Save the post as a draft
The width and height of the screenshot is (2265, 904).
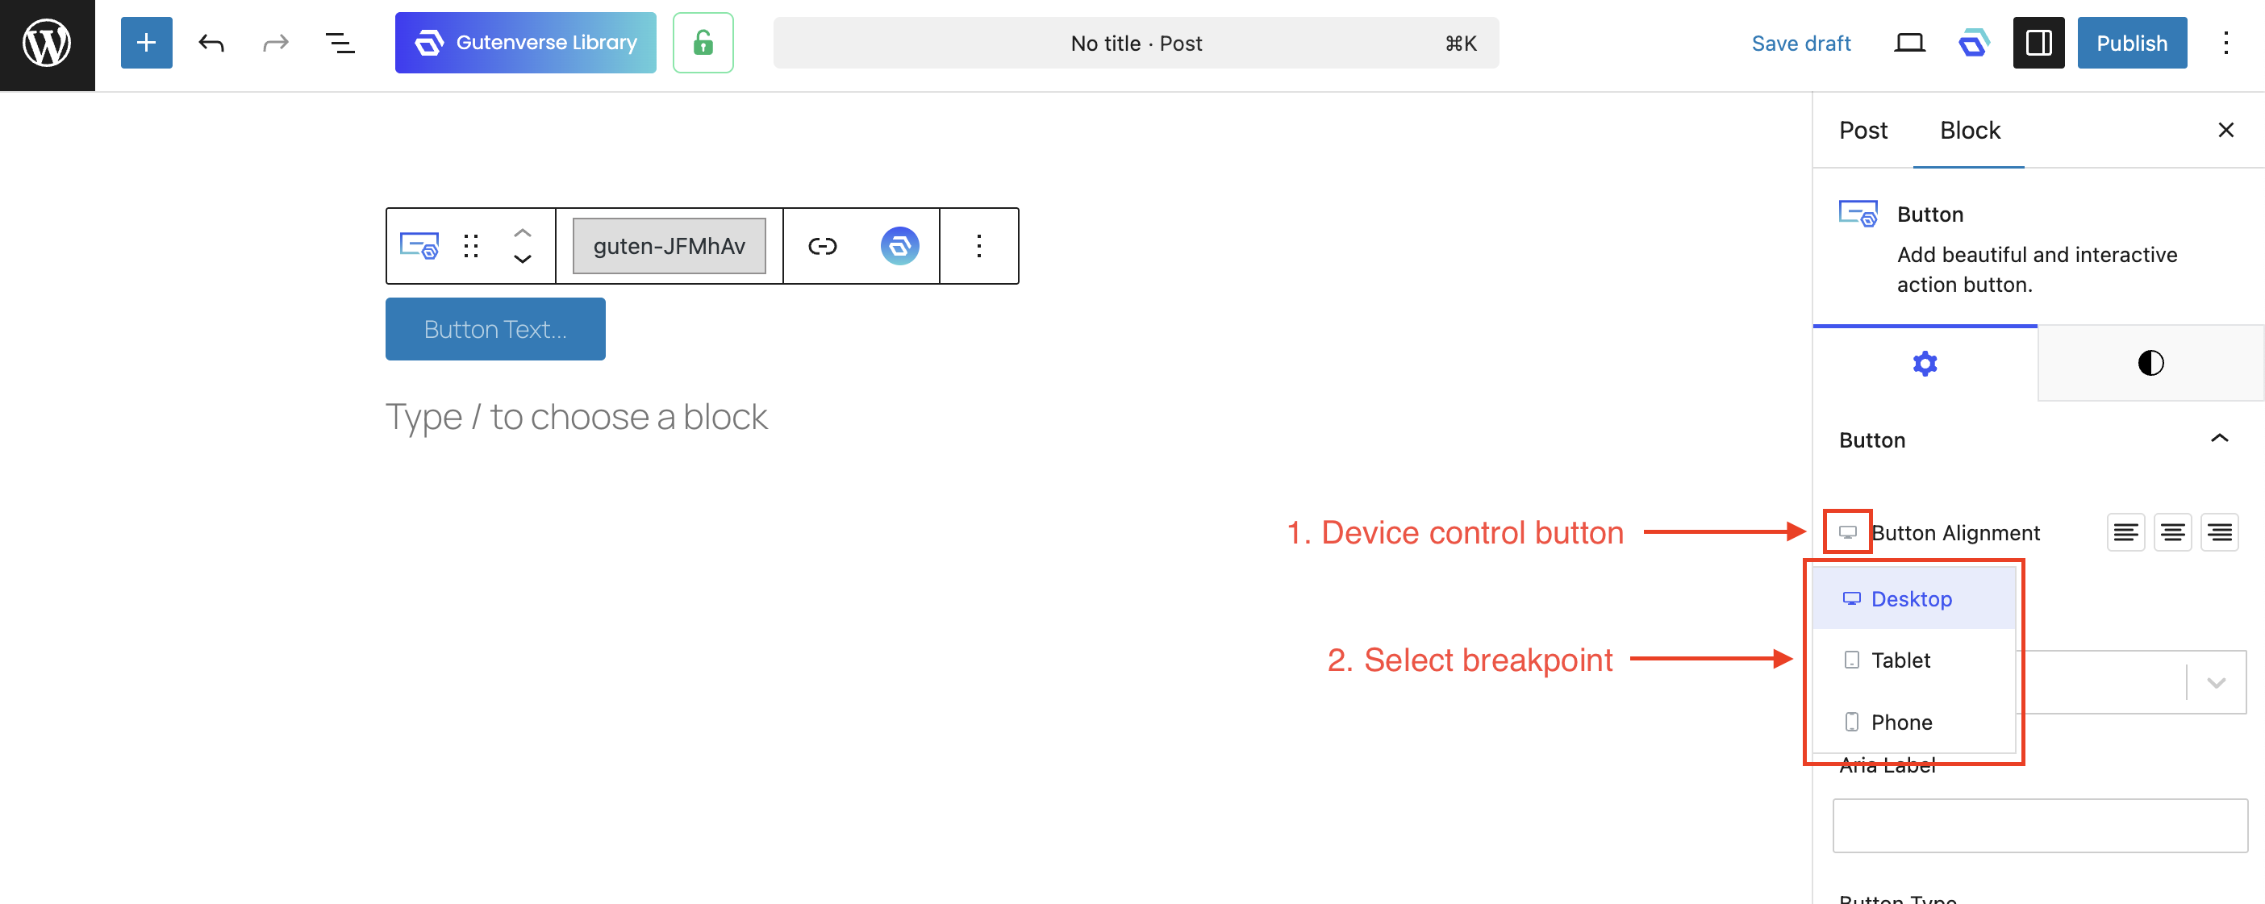point(1800,42)
